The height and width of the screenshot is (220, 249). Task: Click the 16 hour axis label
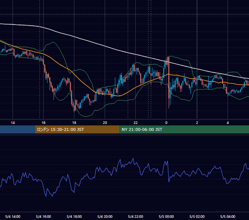[43, 123]
